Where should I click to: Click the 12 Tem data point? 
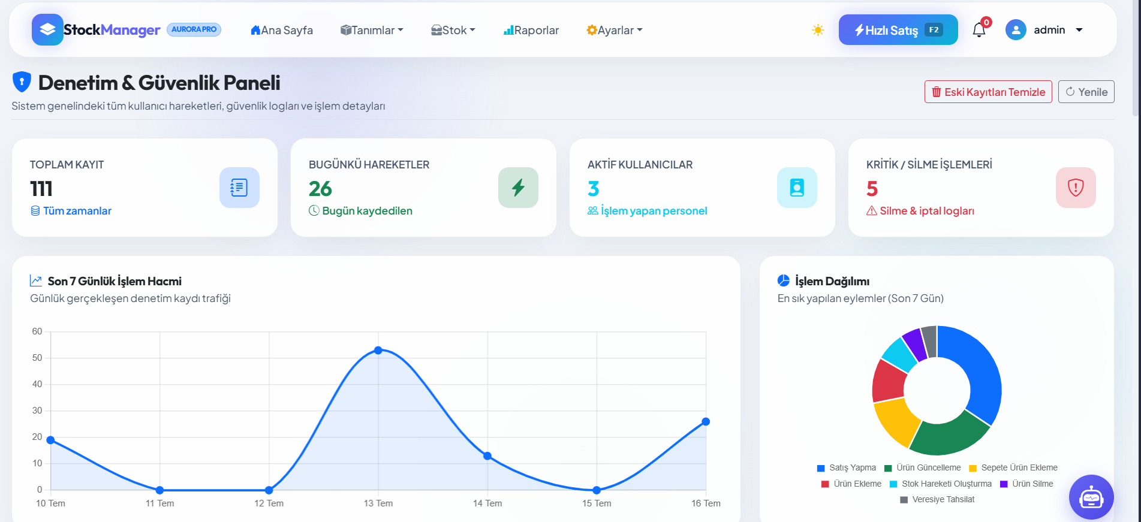tap(269, 490)
